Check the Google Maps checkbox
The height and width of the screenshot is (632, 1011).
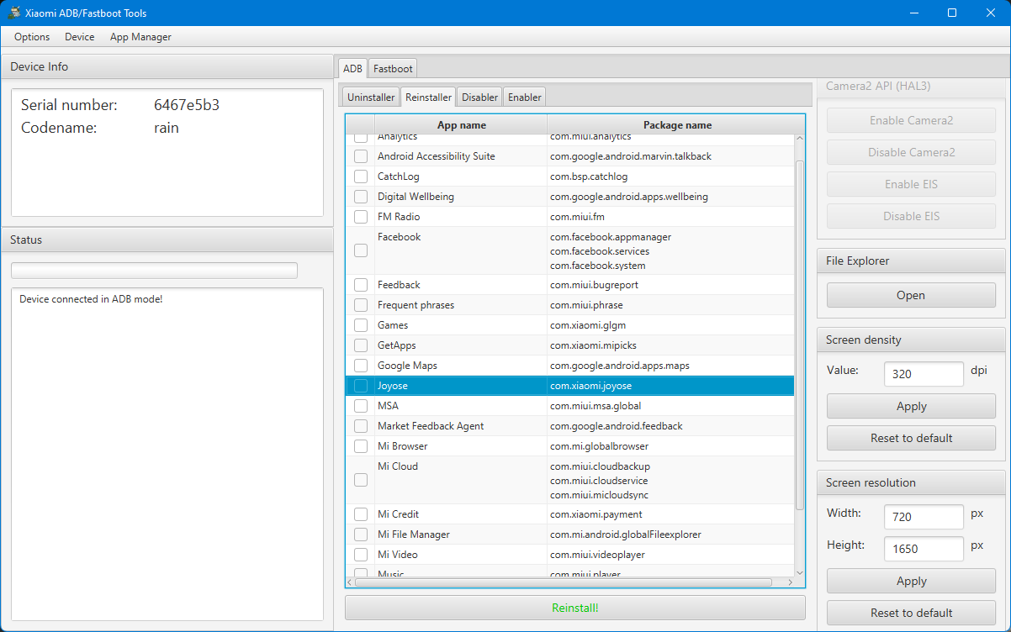click(361, 366)
